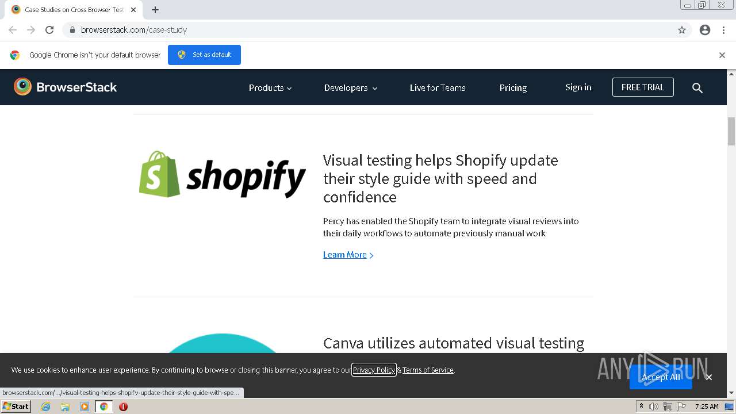Image resolution: width=736 pixels, height=414 pixels.
Task: Click the Shopify description paragraph
Action: 451,227
